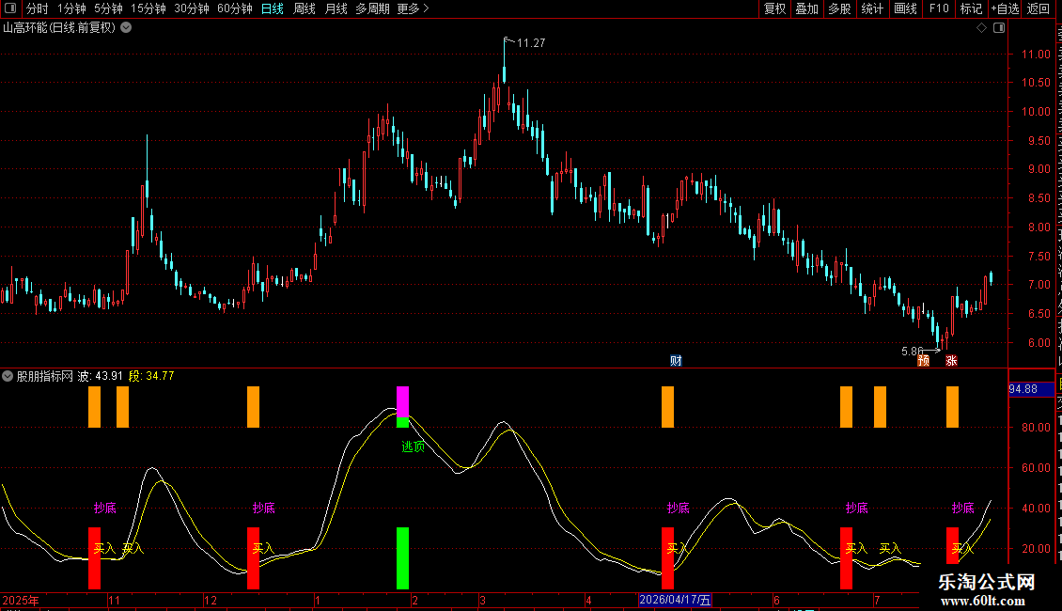Switch to the 15分钟 period

coord(148,8)
